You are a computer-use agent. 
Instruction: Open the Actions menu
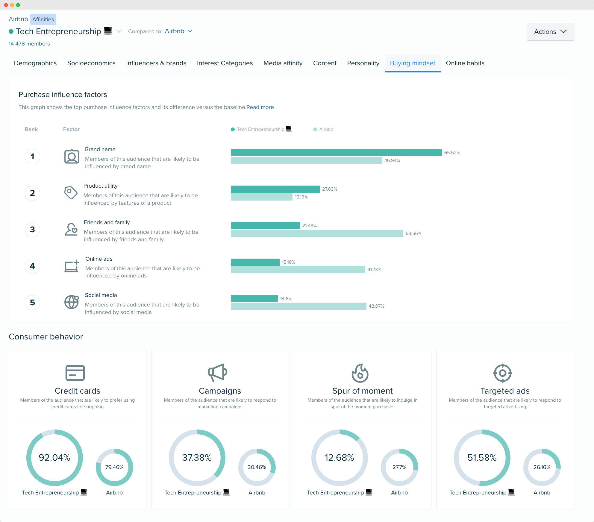[550, 31]
